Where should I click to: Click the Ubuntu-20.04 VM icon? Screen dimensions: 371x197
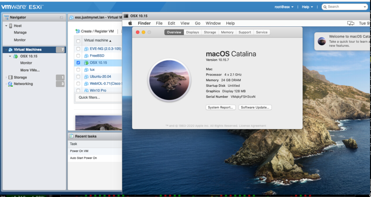86,76
